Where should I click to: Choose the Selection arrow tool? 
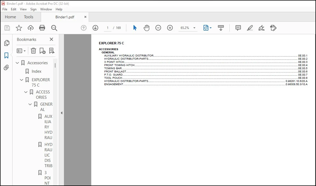tap(135, 28)
